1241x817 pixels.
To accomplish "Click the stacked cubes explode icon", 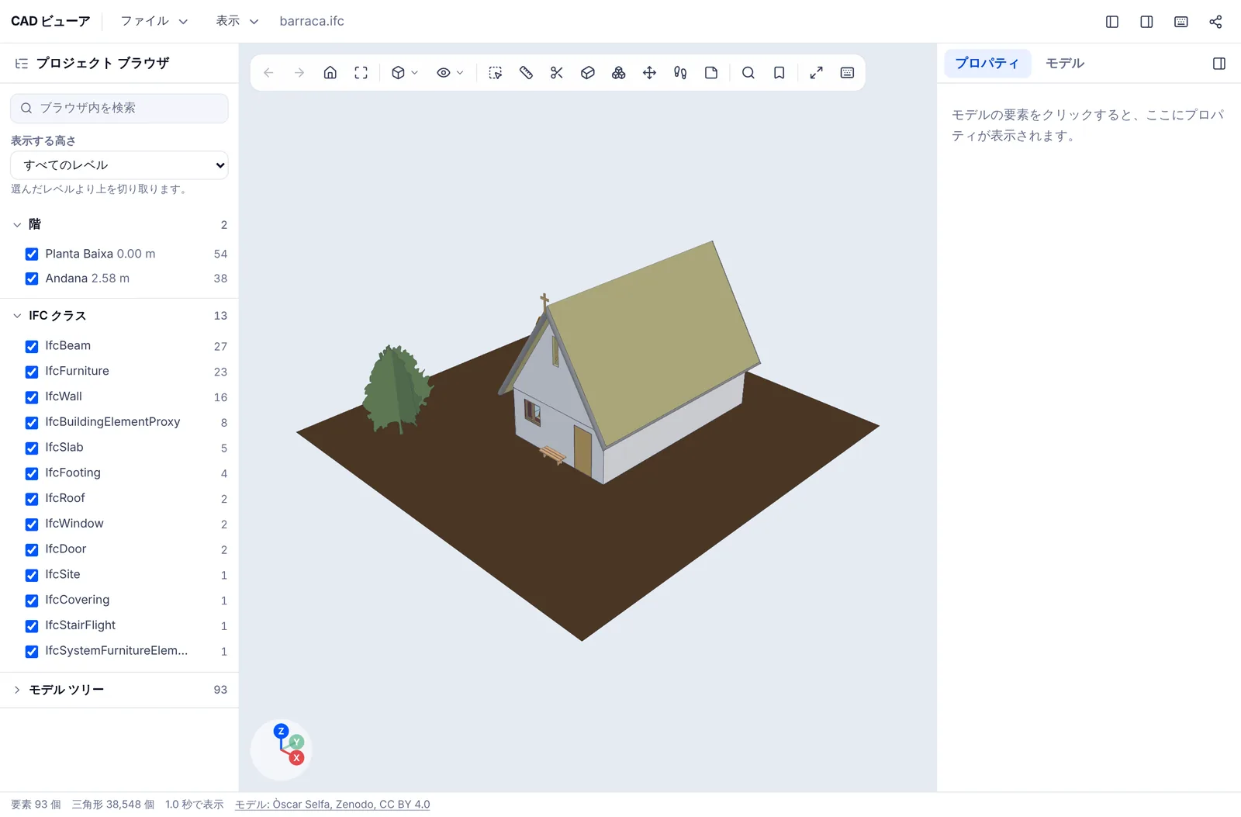I will [x=619, y=73].
